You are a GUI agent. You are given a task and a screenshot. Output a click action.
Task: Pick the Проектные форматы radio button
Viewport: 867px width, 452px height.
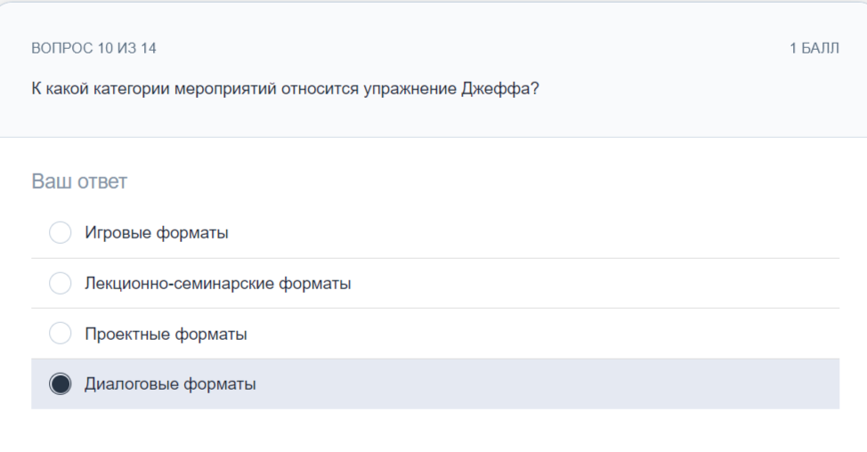tap(61, 333)
